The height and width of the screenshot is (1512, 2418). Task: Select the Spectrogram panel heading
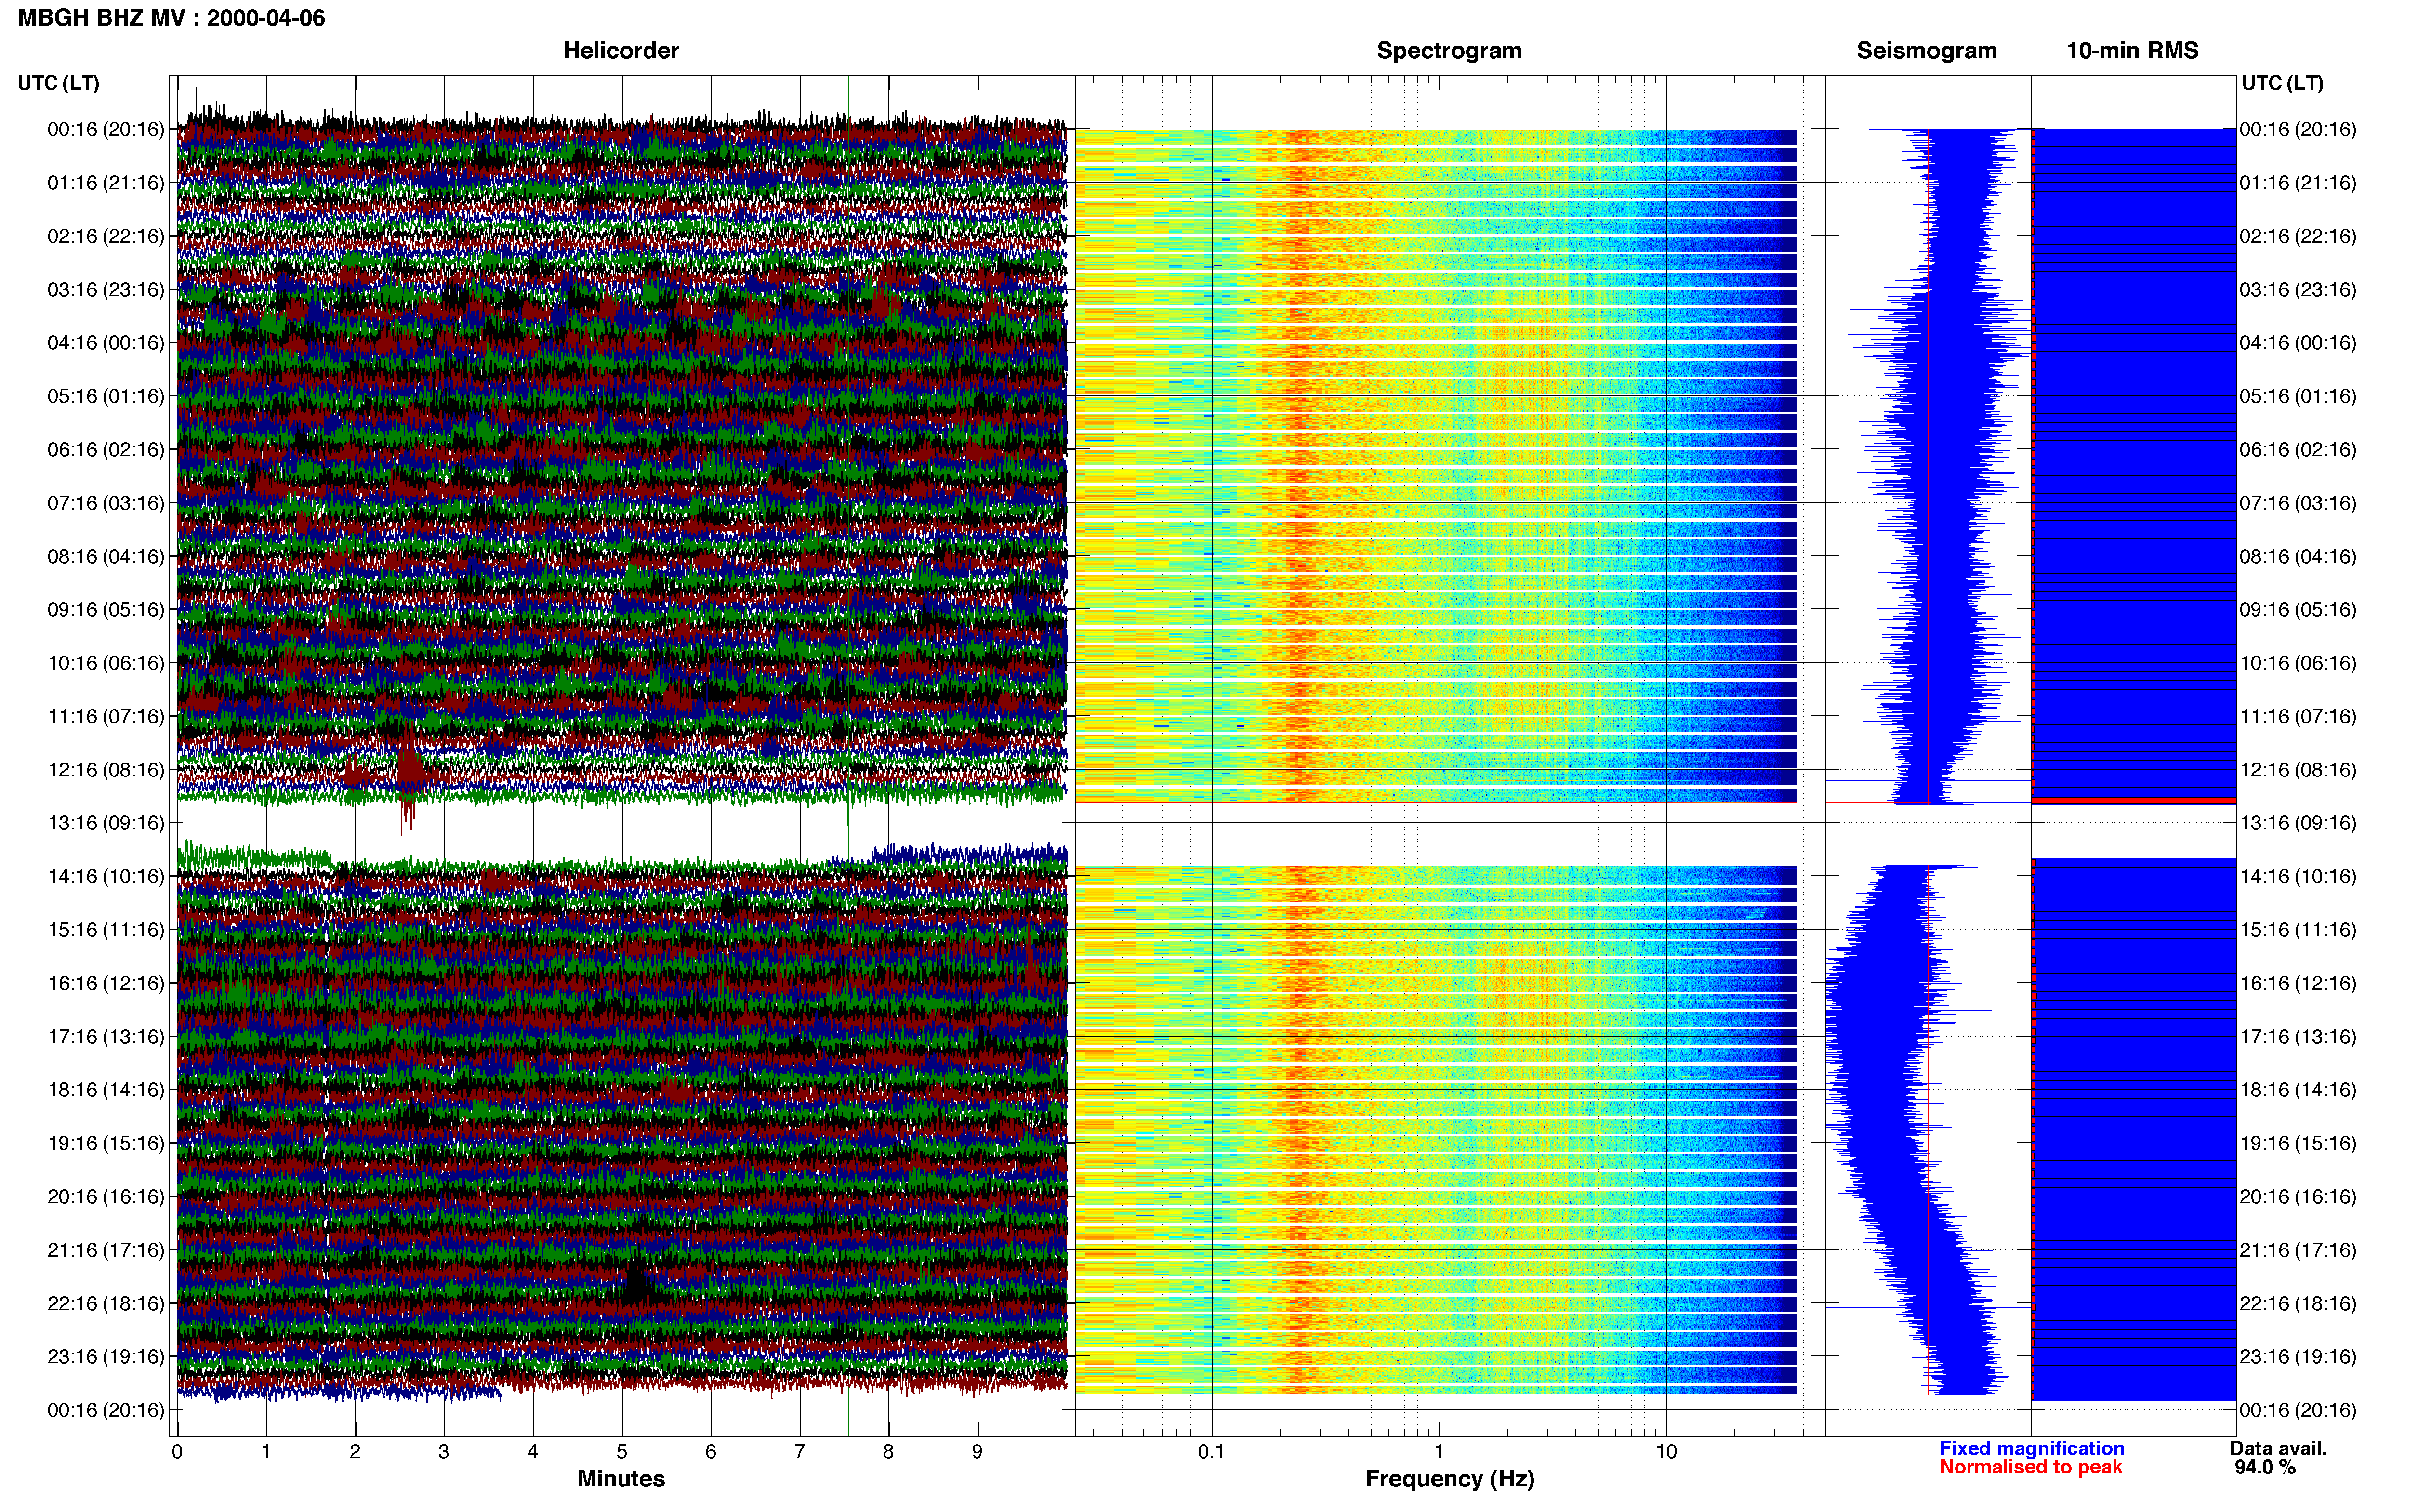tap(1449, 51)
